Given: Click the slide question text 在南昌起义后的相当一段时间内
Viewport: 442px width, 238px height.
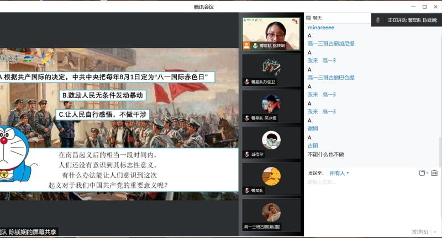Looking at the screenshot, I should point(108,155).
